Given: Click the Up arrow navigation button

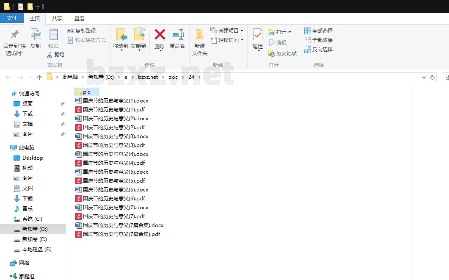Looking at the screenshot, I should pyautogui.click(x=39, y=77).
